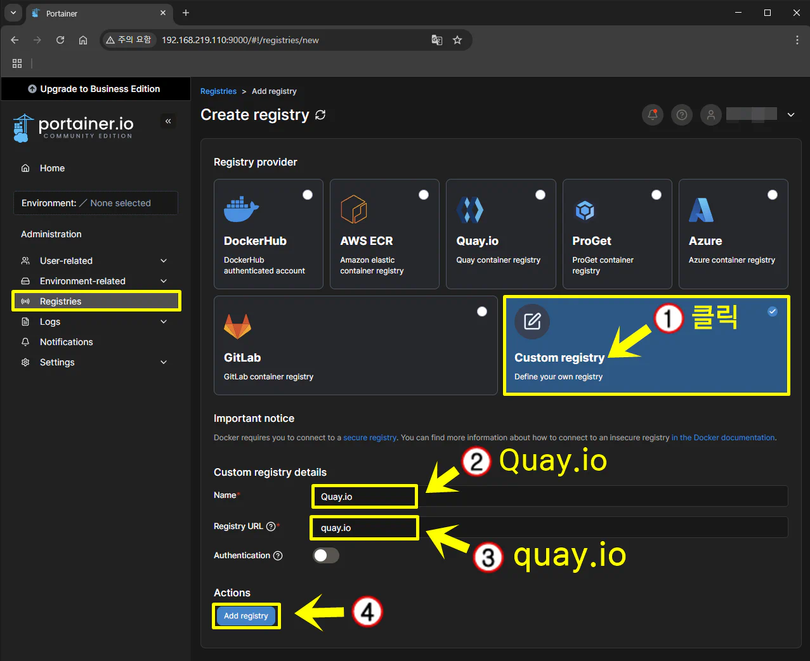
Task: Open User-related in the sidebar
Action: 96,261
